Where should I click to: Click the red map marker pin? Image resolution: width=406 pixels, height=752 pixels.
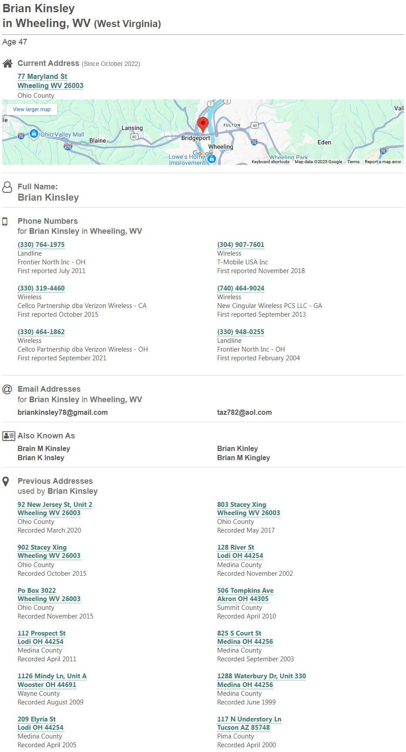(x=203, y=124)
